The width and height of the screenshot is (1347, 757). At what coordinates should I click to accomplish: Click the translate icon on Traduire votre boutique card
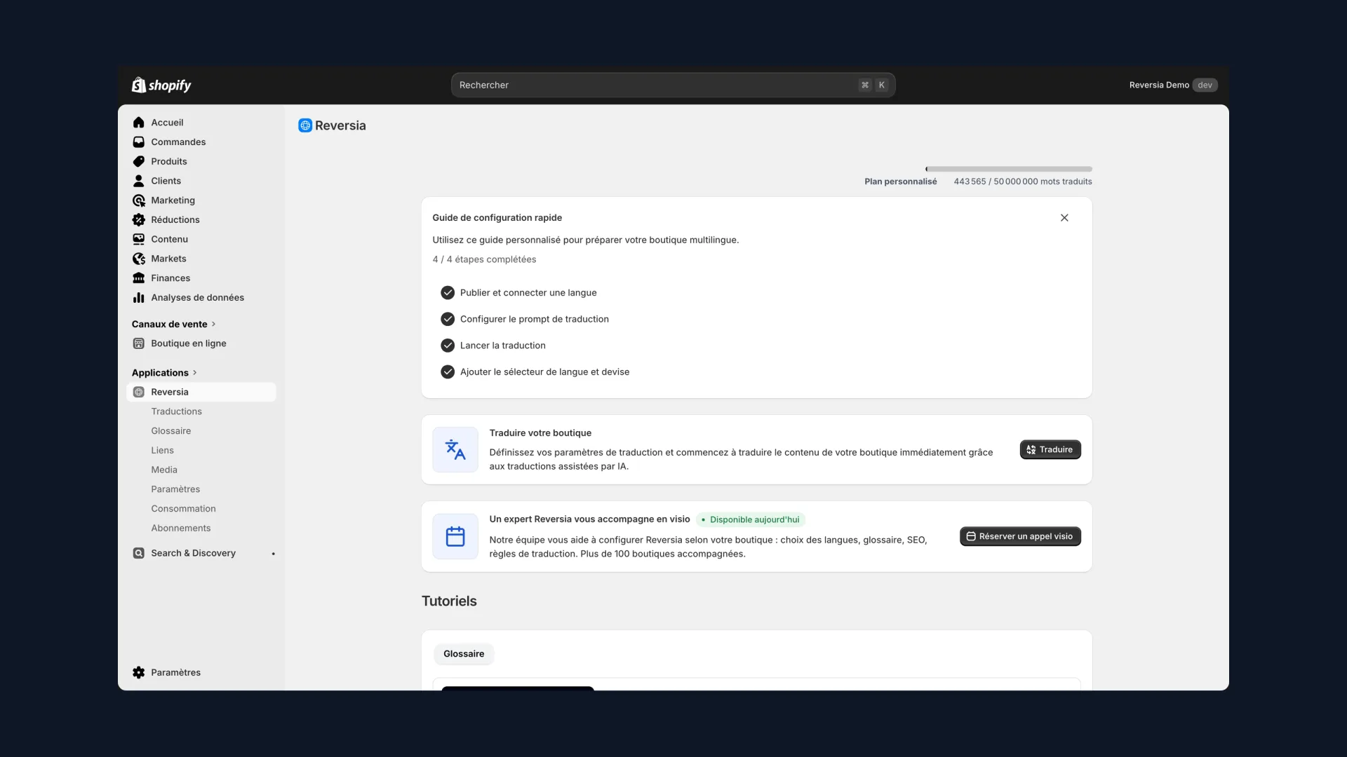pyautogui.click(x=455, y=449)
